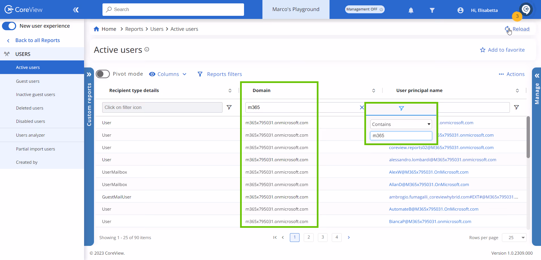Viewport: 541px width, 260px height.
Task: Open BiancaP@M365x795031 user link
Action: tap(430, 222)
